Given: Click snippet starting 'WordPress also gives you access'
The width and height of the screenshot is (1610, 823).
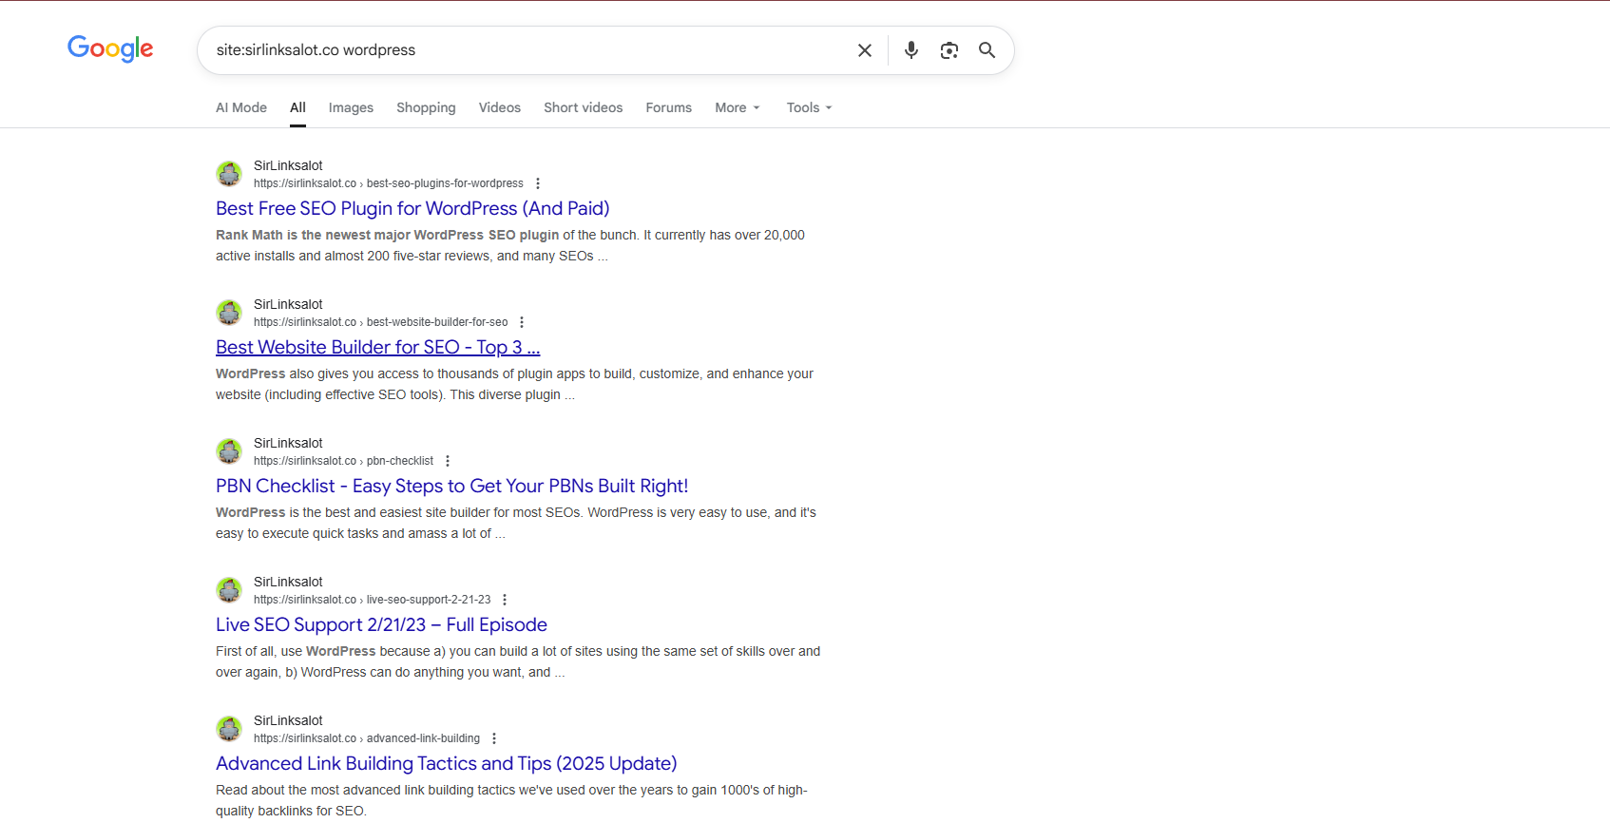Looking at the screenshot, I should (x=514, y=384).
